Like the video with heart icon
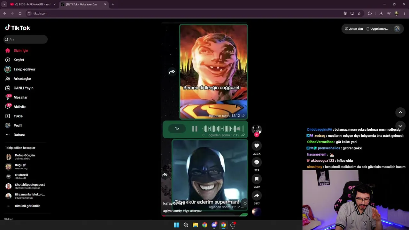Viewport: 409px width, 230px height. click(x=257, y=146)
